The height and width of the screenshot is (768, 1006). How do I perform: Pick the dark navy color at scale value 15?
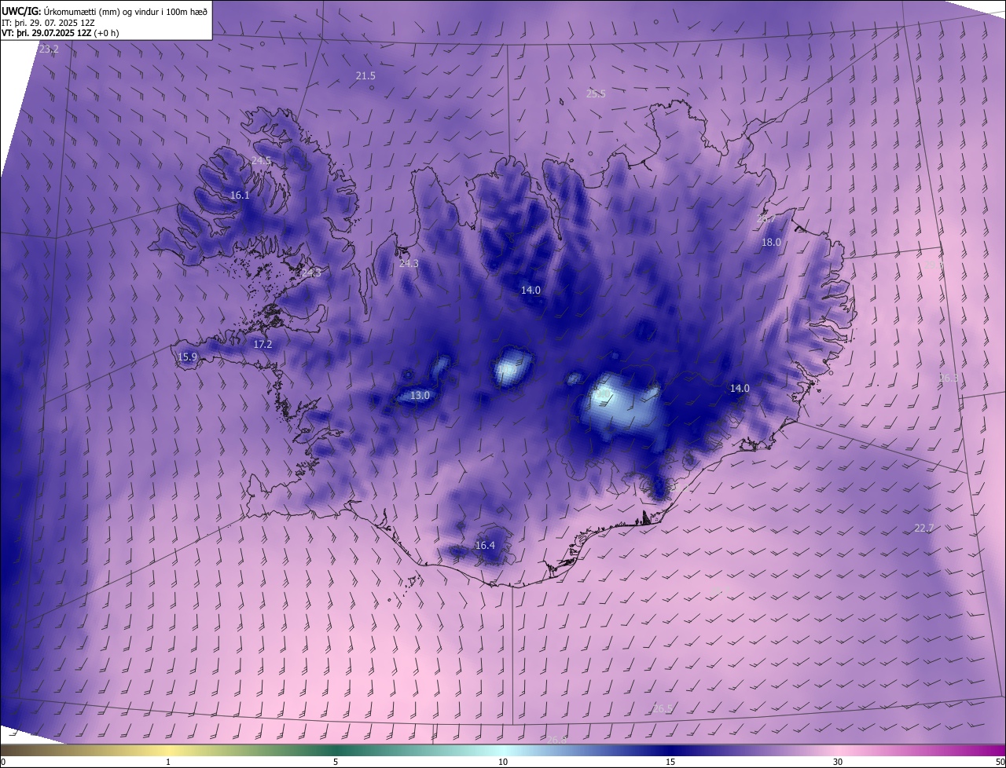(x=670, y=750)
